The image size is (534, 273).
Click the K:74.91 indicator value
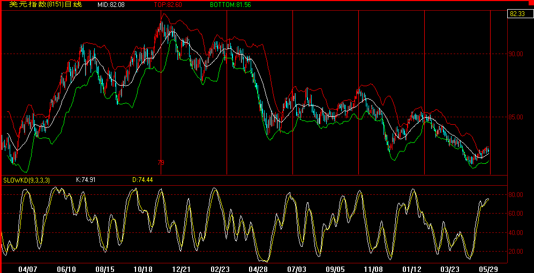pyautogui.click(x=87, y=180)
